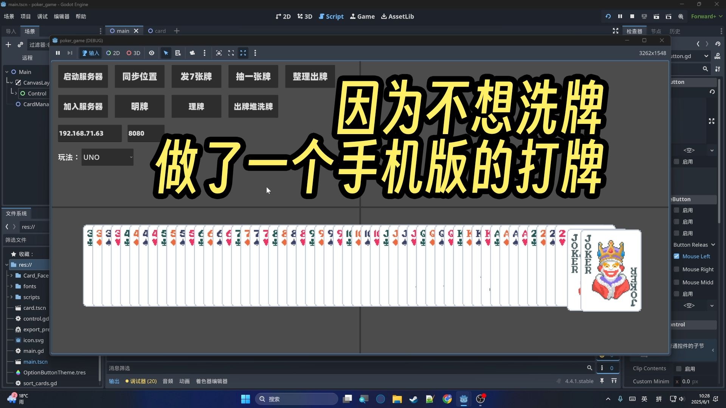Open the Script workspace
Screen dimensions: 726x408
(331, 16)
